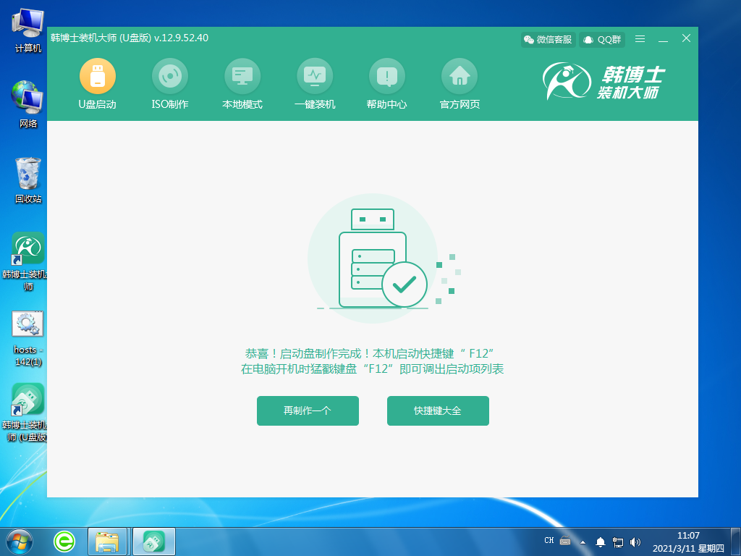Click the 韩博士装机大师 logo
741x556 pixels.
coord(613,82)
